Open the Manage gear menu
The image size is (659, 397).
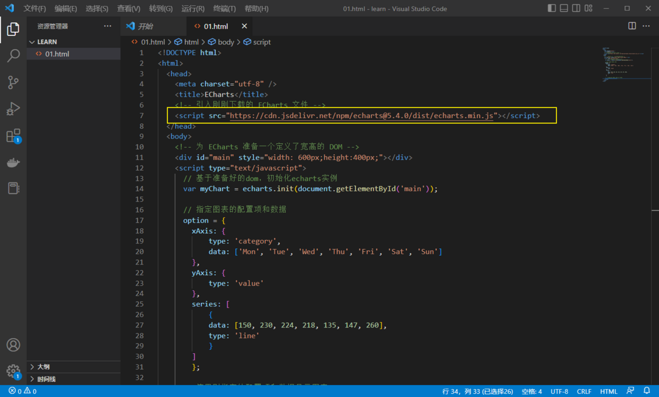click(x=13, y=371)
